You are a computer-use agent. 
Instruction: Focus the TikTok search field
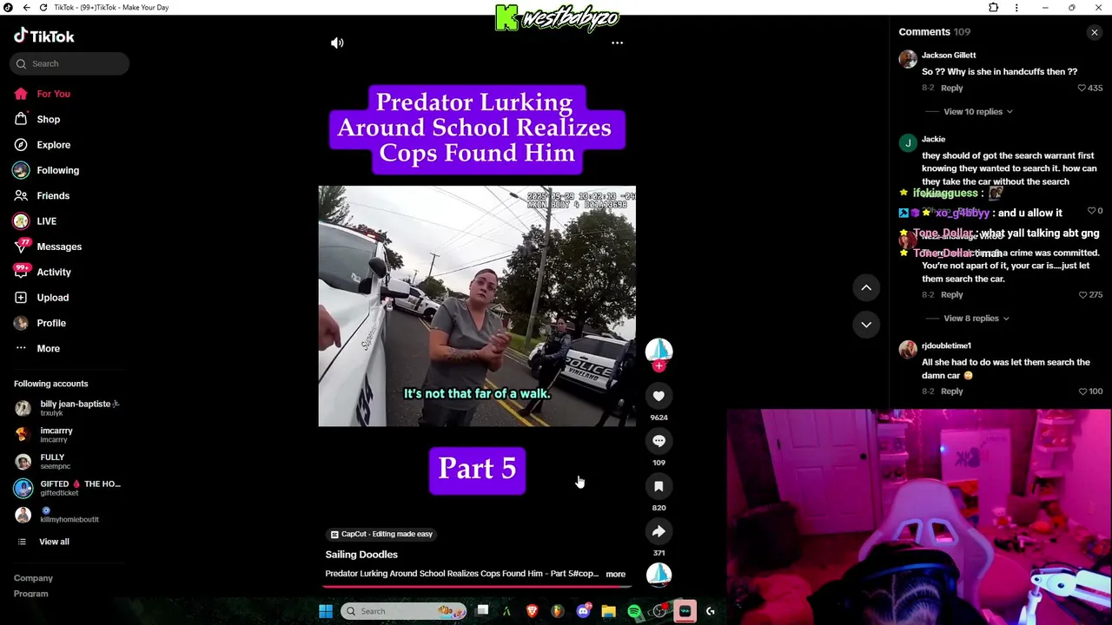(69, 63)
